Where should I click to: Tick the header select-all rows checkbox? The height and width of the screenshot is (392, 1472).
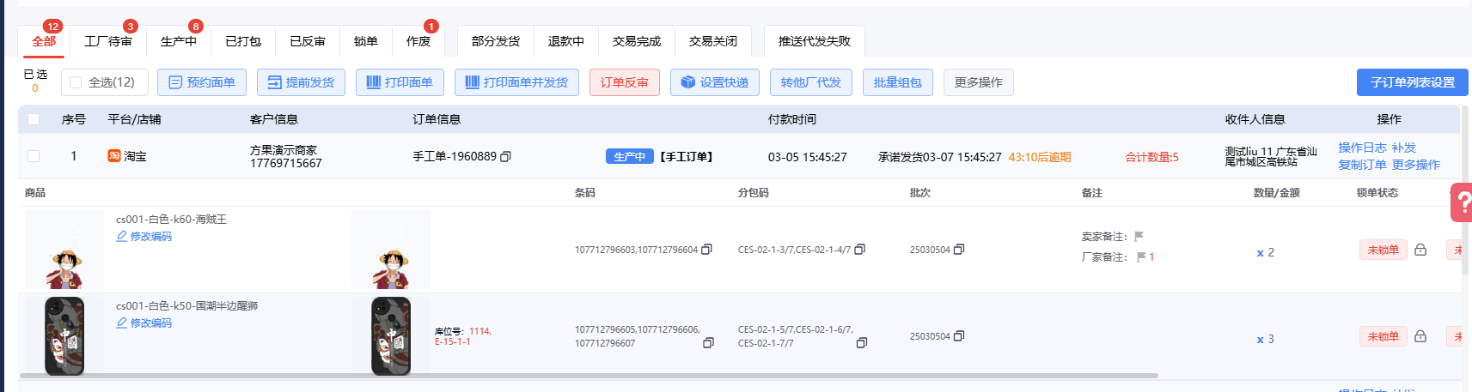(x=34, y=119)
